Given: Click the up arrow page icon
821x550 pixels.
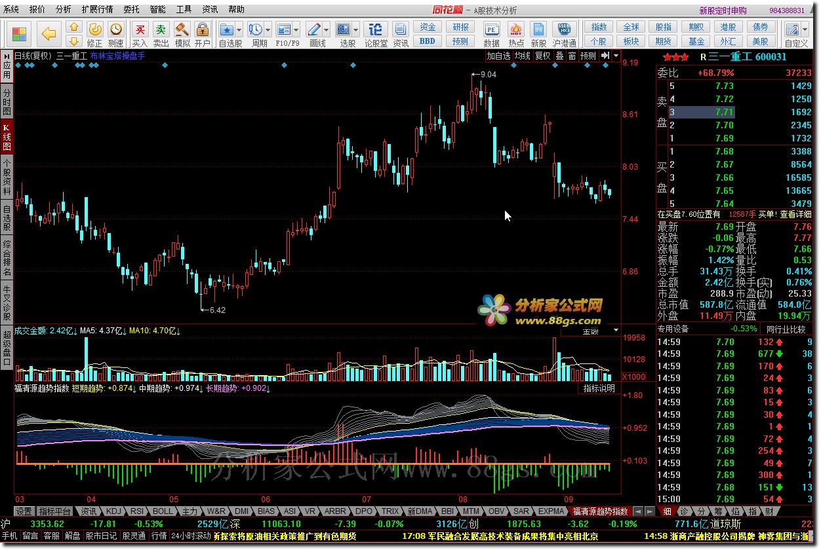Looking at the screenshot, I should [74, 26].
